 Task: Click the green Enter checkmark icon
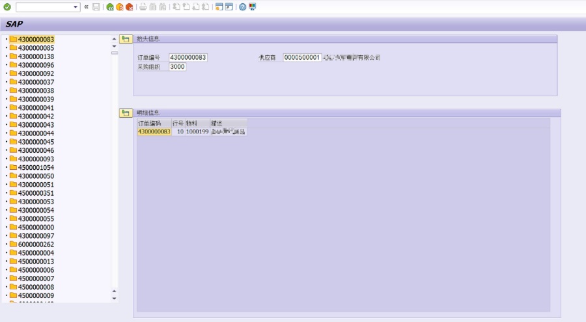coord(7,7)
